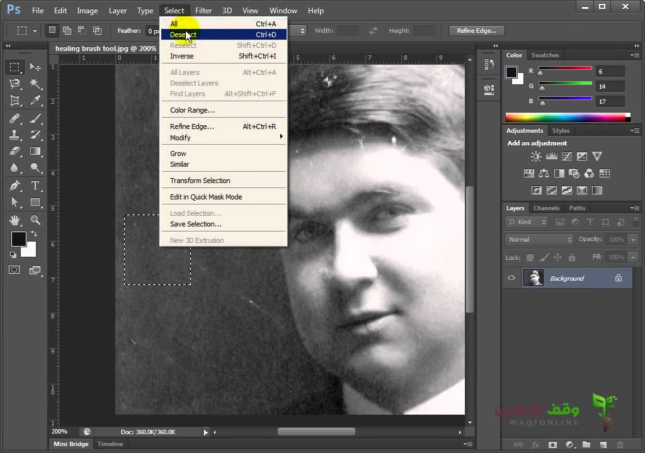This screenshot has height=453, width=645.
Task: Toggle lock transparent pixels
Action: (530, 257)
